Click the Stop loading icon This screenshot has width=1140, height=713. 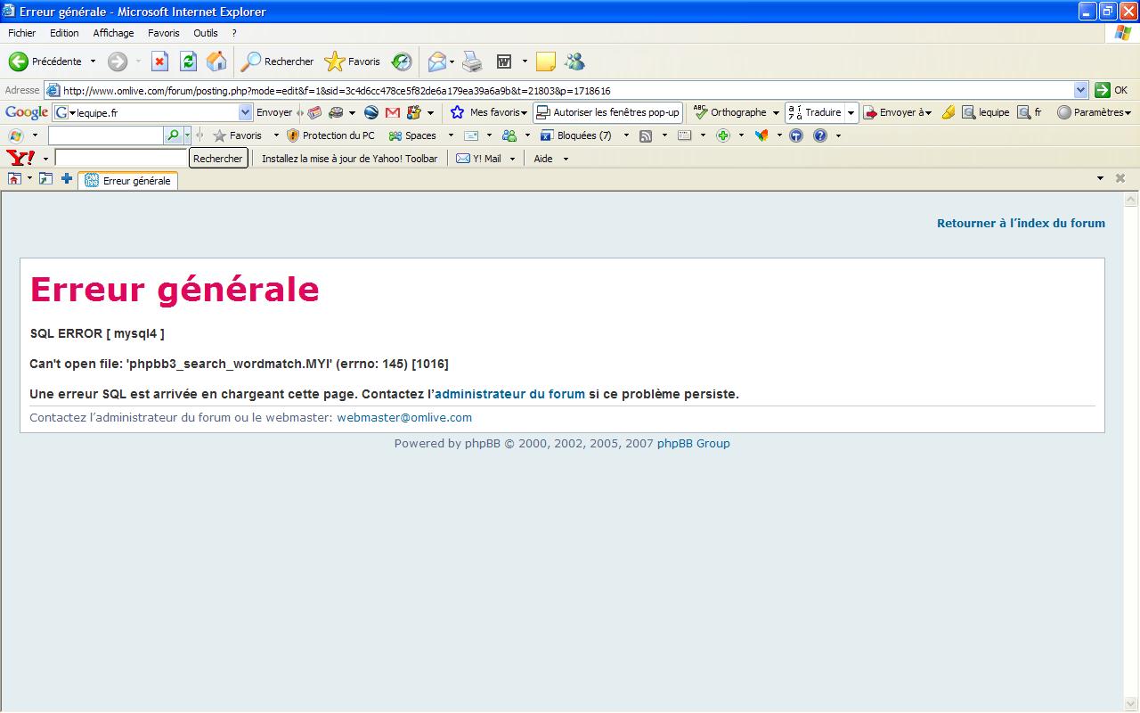(159, 61)
